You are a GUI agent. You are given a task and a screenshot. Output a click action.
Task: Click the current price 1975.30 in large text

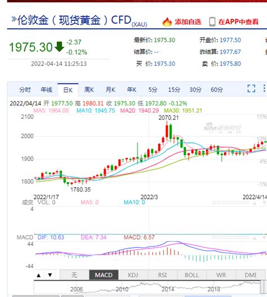(30, 47)
